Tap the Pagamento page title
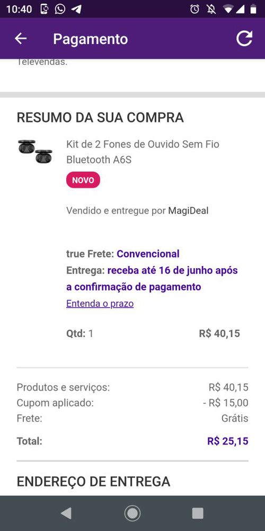 (x=91, y=39)
